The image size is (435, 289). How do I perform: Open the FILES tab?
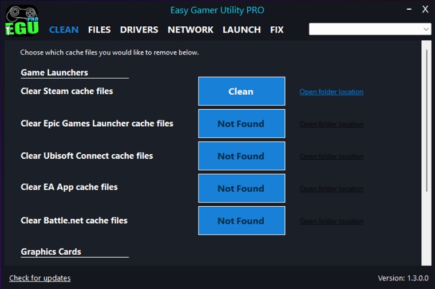[100, 30]
